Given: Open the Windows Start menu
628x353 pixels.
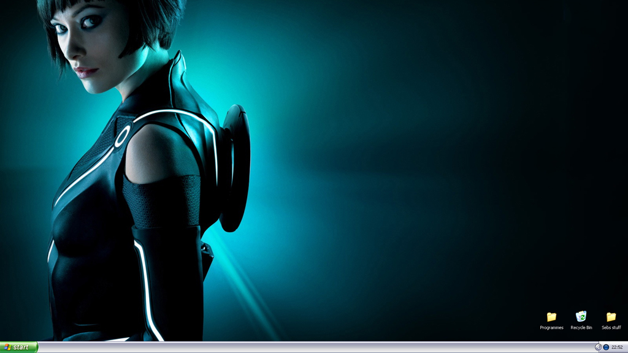Looking at the screenshot, I should (19, 347).
